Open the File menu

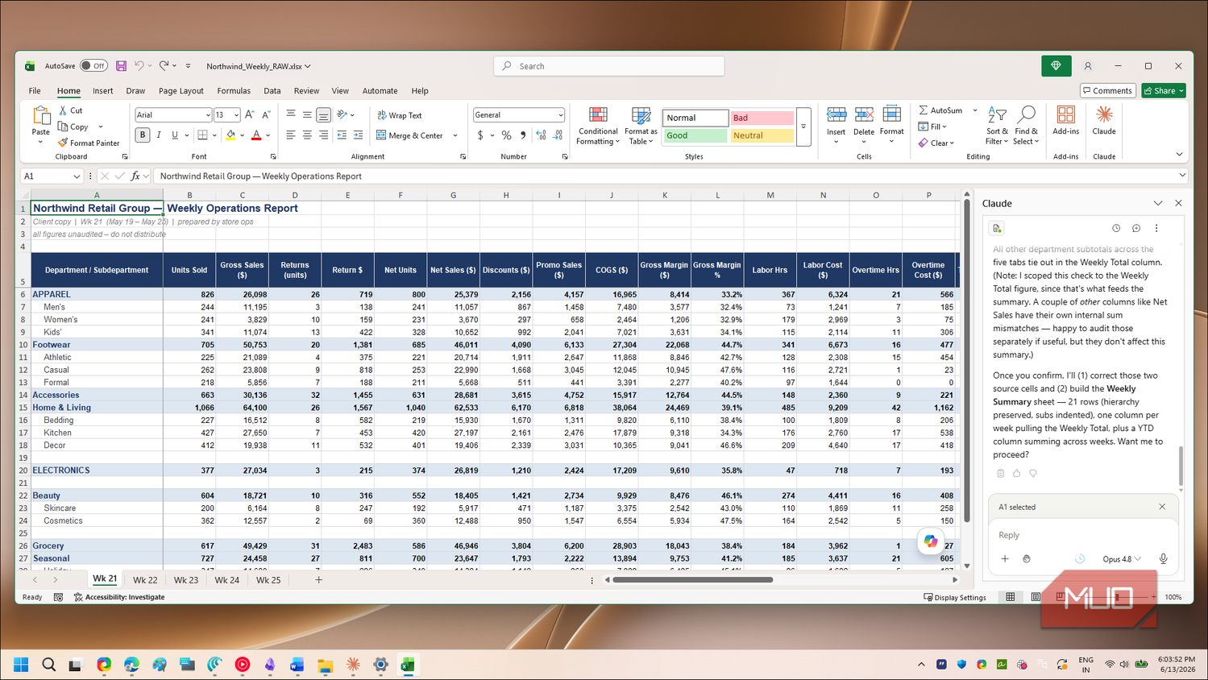coord(35,91)
